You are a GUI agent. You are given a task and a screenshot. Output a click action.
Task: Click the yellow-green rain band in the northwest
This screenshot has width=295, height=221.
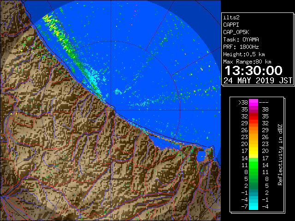click(x=60, y=37)
